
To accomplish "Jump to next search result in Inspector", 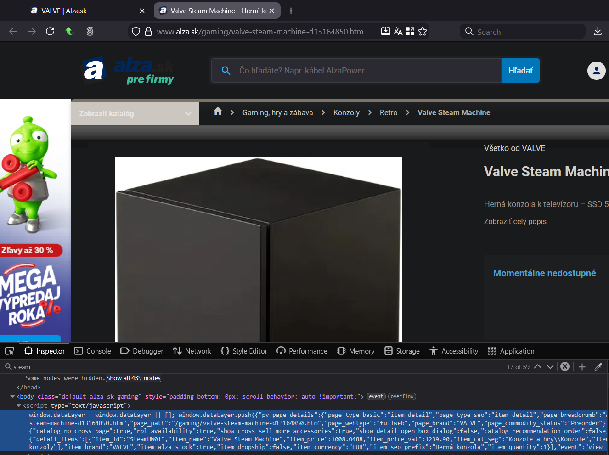I will [x=550, y=366].
